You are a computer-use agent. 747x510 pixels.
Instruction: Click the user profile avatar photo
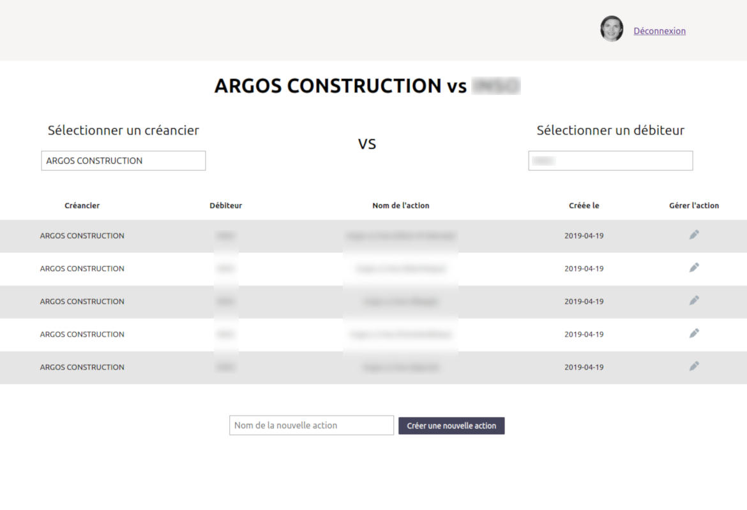(x=612, y=29)
